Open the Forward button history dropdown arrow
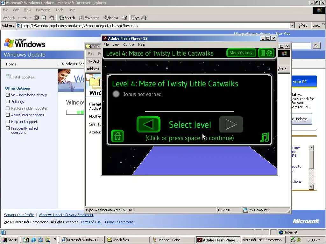 tap(30, 18)
